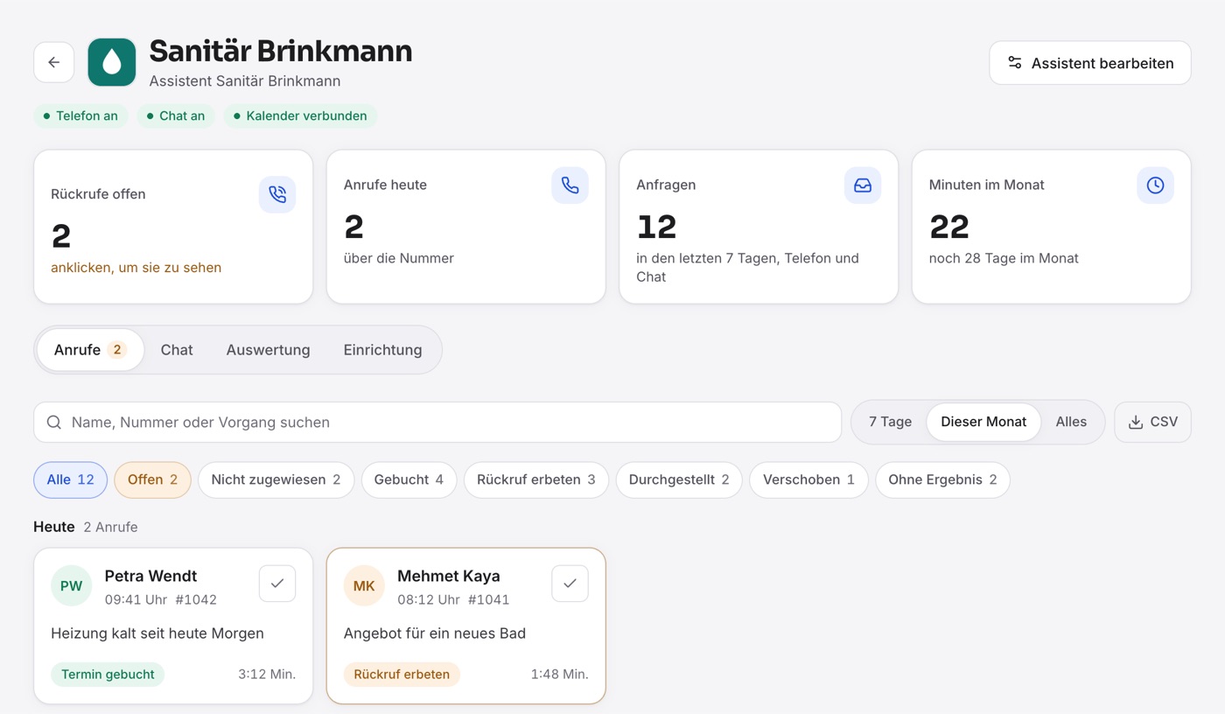
Task: Filter by Rückruf erbeten chip
Action: point(536,479)
